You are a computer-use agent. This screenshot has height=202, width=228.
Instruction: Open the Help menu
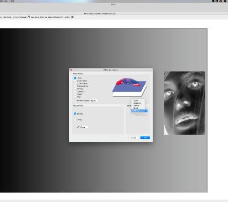click(12, 1)
